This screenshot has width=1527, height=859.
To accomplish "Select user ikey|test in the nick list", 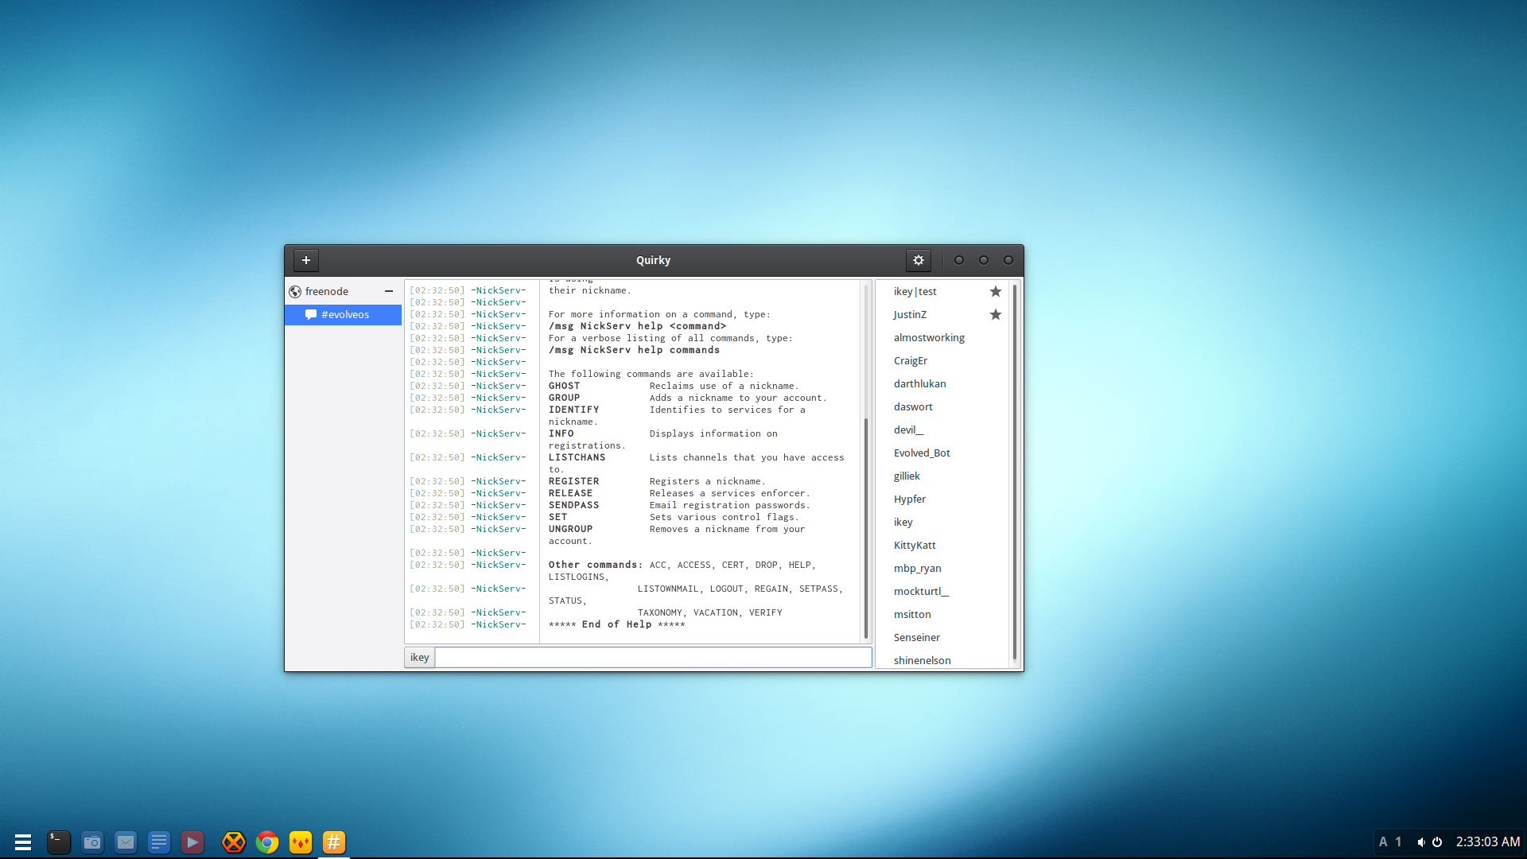I will [942, 291].
